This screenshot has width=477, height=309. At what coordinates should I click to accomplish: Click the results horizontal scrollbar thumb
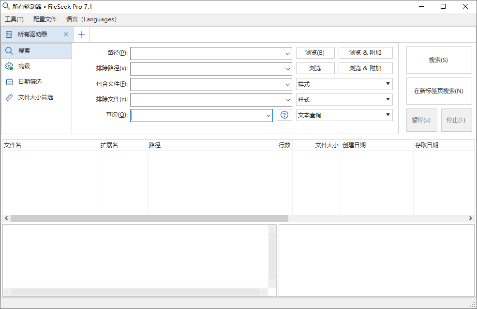click(x=149, y=218)
